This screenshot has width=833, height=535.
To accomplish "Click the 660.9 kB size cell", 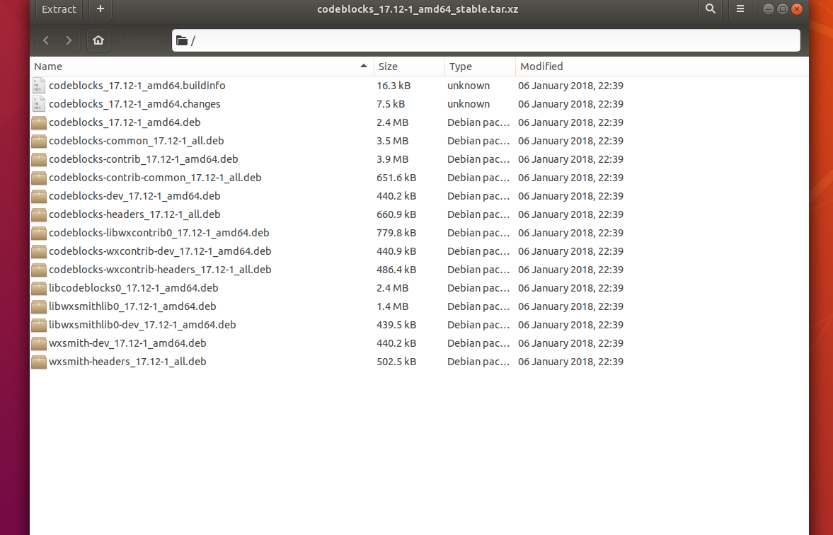I will click(396, 214).
